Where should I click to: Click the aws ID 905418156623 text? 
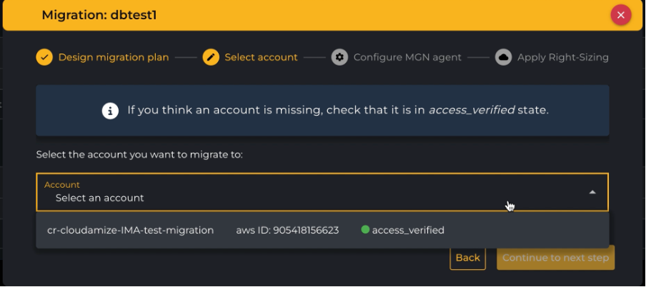click(287, 230)
